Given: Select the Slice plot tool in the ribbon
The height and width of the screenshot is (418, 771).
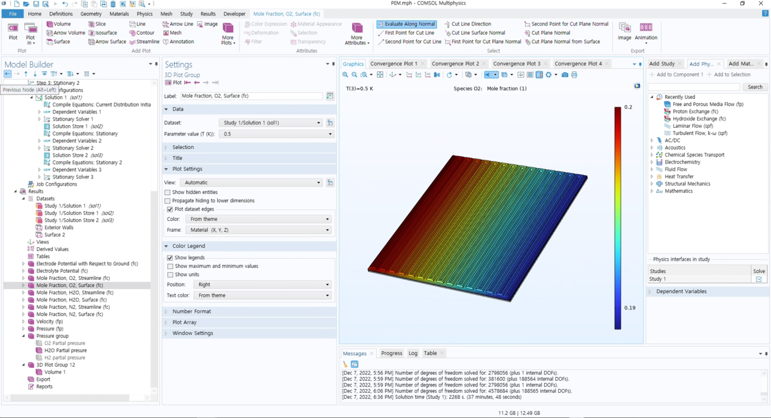Looking at the screenshot, I should coord(91,24).
